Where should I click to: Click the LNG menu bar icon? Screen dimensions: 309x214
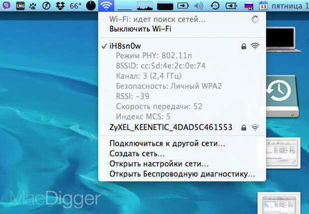click(20, 6)
